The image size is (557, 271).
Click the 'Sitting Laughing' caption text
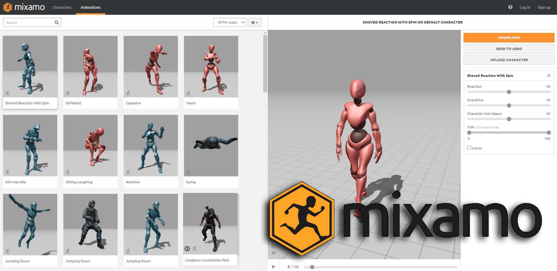tap(79, 182)
